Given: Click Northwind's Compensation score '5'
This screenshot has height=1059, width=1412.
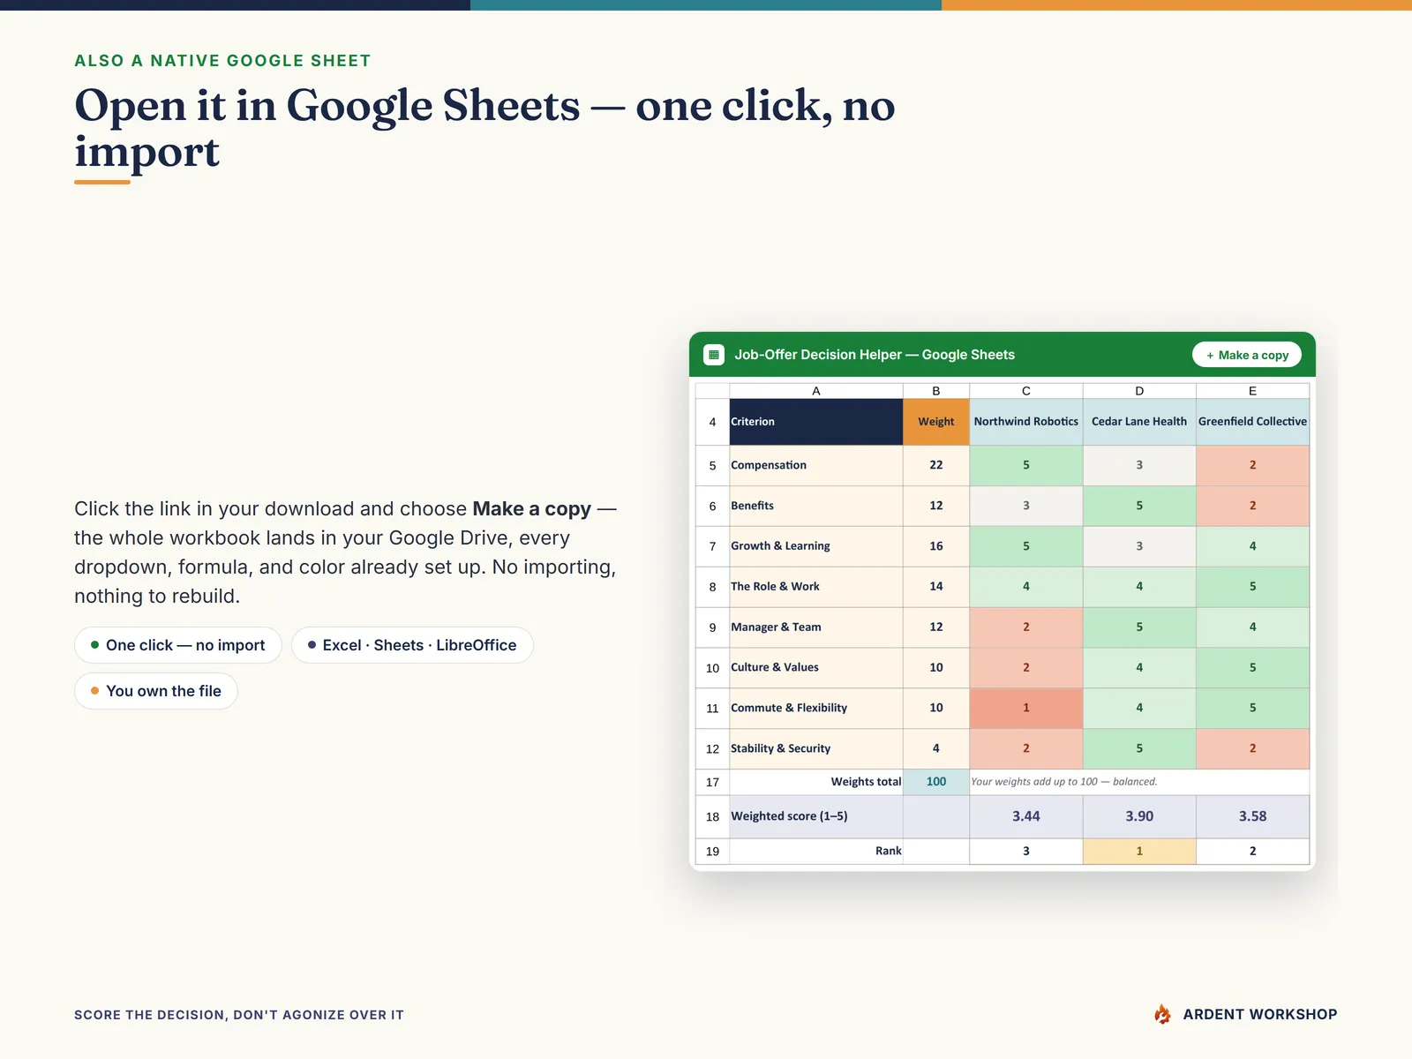Looking at the screenshot, I should tap(1026, 465).
